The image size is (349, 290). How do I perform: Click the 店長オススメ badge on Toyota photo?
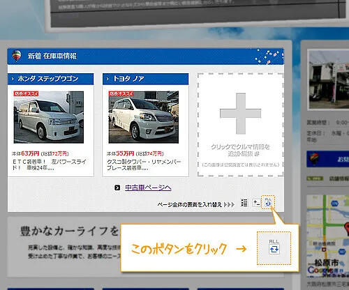[x=121, y=93]
